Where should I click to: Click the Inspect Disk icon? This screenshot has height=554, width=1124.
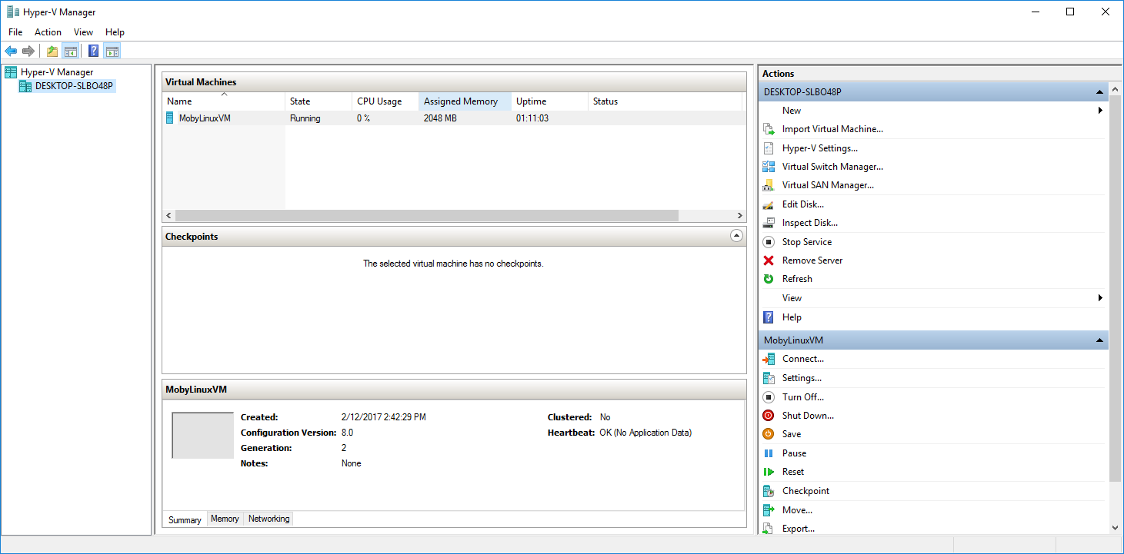(x=768, y=223)
